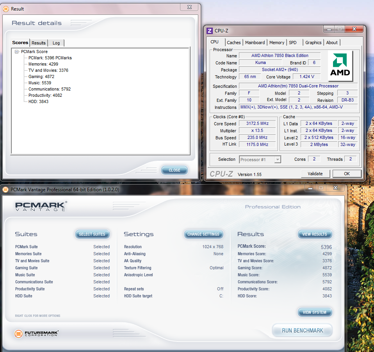Click 'HDD Suite target' setting row
Image resolution: width=374 pixels, height=352 pixels.
pos(174,296)
